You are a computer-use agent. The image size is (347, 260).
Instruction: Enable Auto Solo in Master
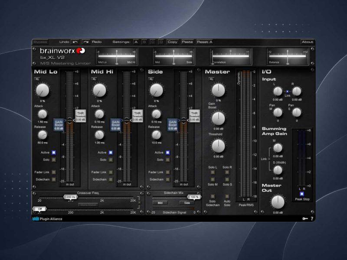227,196
